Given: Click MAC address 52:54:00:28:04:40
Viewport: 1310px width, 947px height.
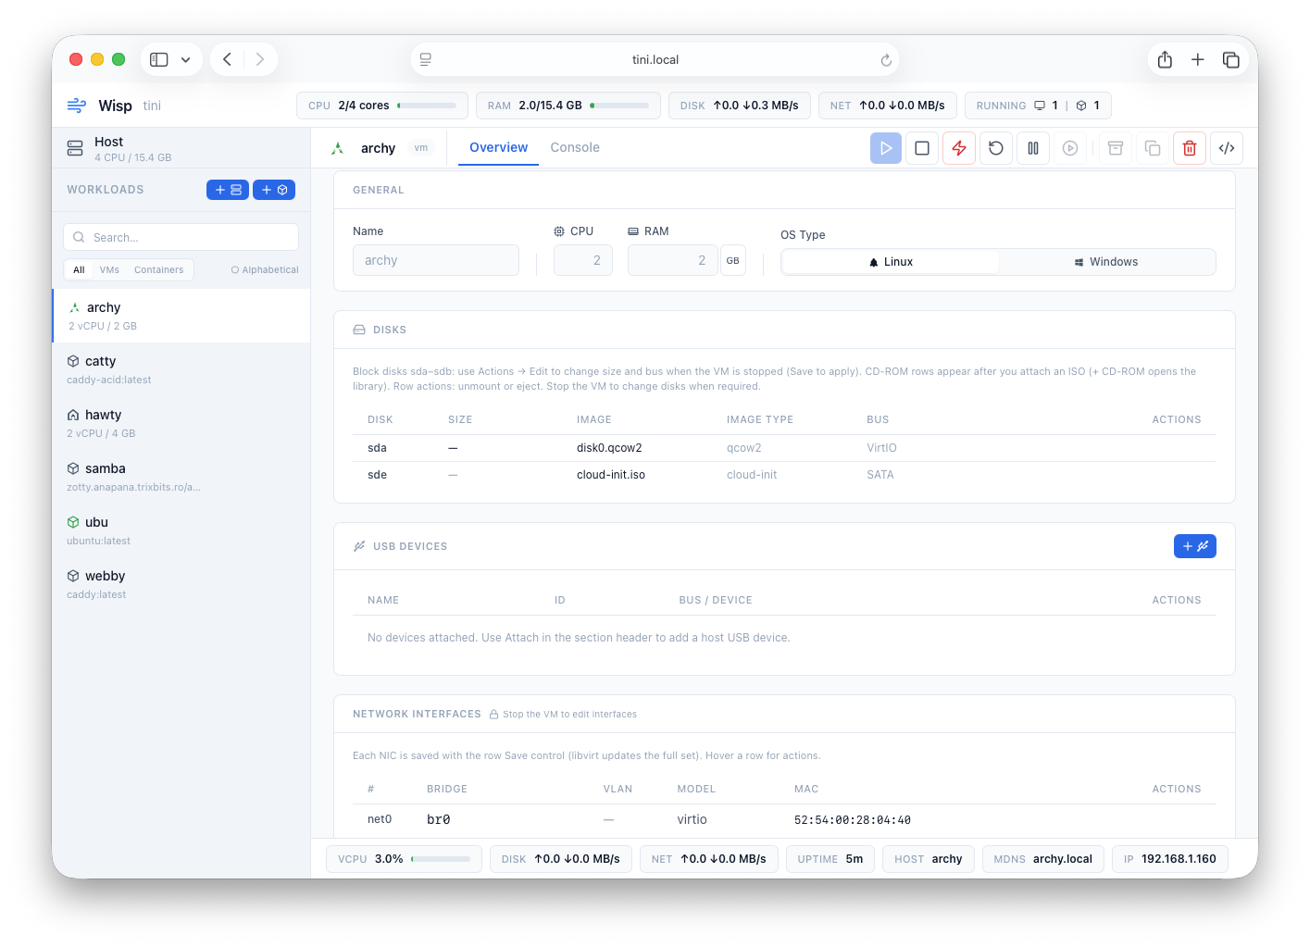Looking at the screenshot, I should pos(853,820).
